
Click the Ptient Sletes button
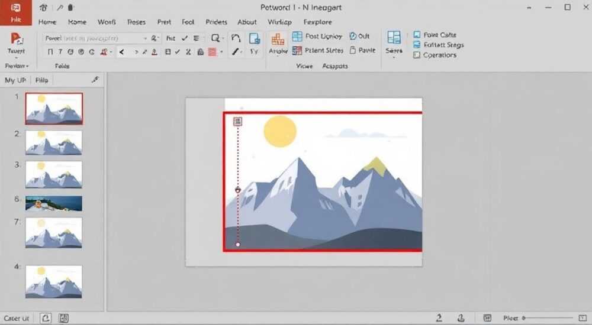(317, 50)
